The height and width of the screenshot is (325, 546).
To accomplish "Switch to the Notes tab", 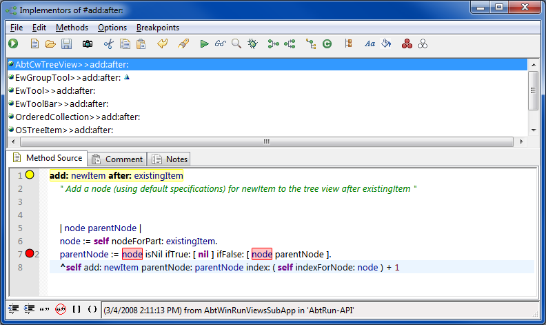I will (x=170, y=159).
